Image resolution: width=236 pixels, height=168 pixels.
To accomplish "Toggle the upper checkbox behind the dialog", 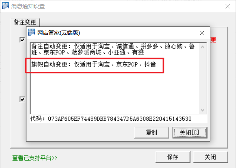I will [x=22, y=40].
